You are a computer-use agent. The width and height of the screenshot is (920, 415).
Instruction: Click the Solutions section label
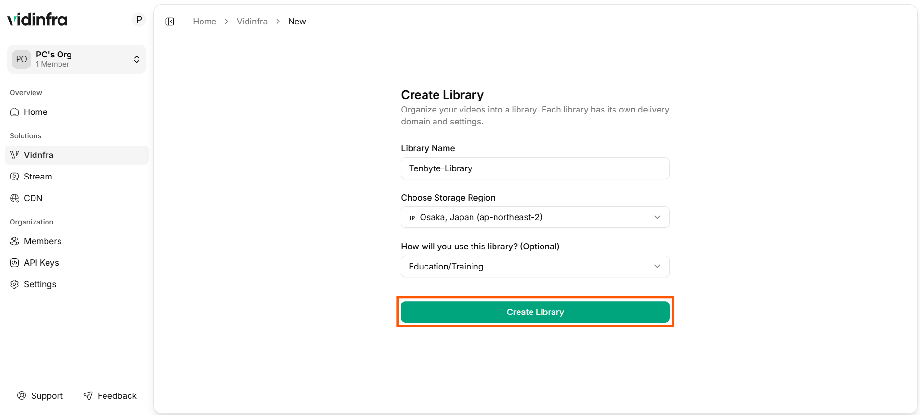[25, 136]
